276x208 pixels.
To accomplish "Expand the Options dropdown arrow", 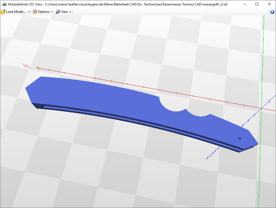I will click(x=52, y=12).
